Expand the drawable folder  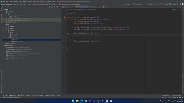click(7, 26)
